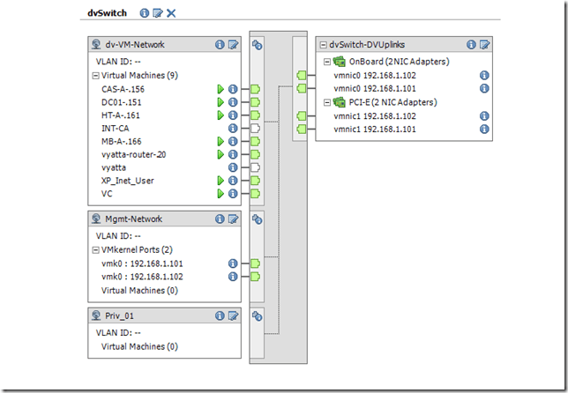
Task: Collapse the dvSwitch-DVUplinks panel
Action: 323,44
